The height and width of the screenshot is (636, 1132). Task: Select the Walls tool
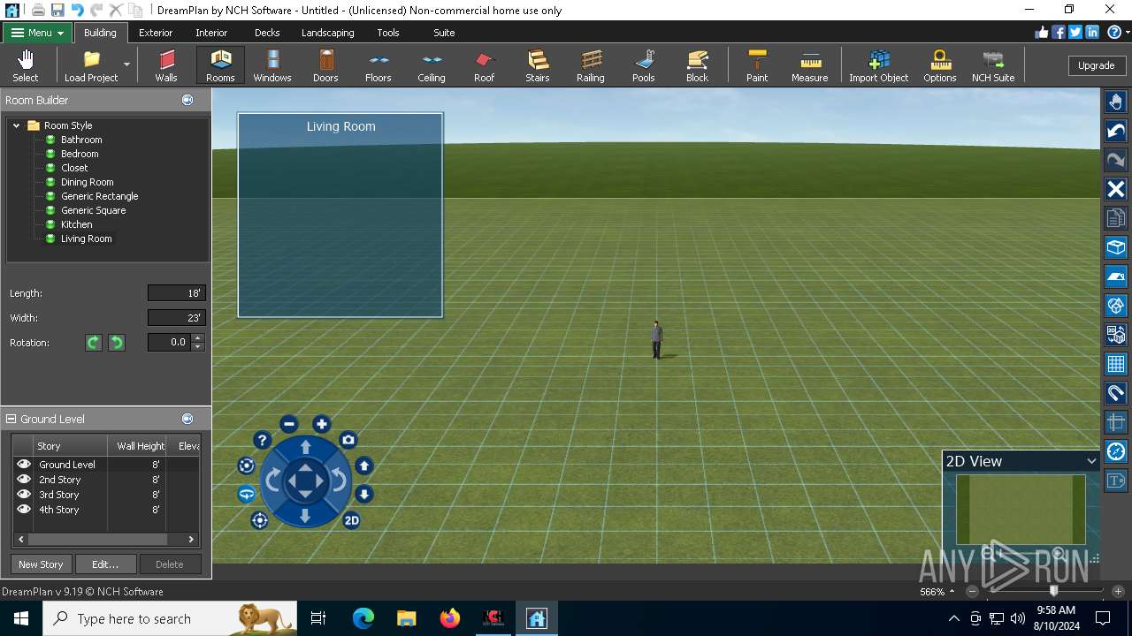point(166,65)
